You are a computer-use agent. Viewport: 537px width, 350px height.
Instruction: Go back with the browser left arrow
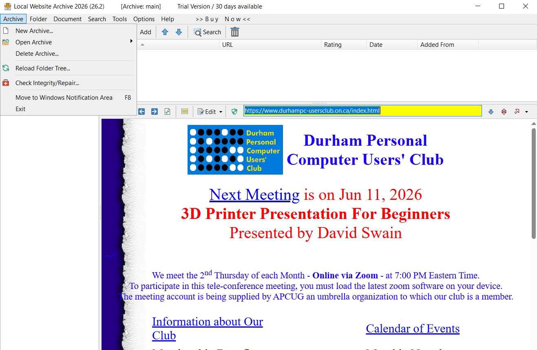(x=141, y=112)
